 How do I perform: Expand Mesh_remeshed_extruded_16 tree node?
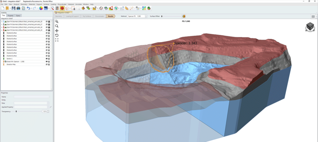click(2, 21)
